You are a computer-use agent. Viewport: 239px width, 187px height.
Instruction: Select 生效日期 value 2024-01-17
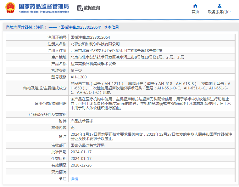point(81,159)
